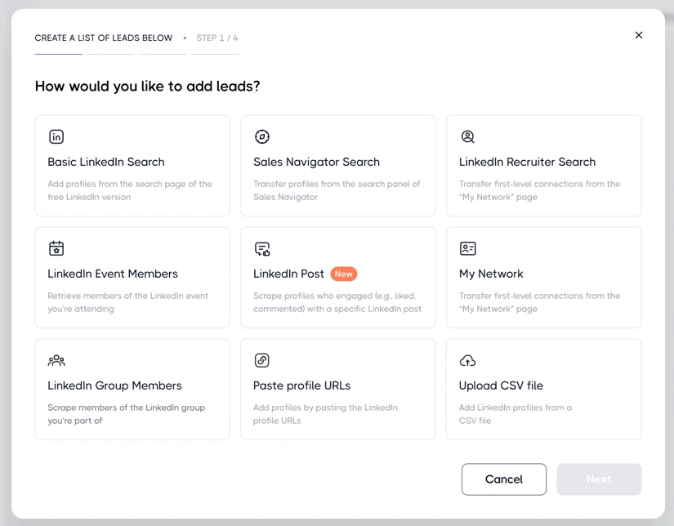
Task: Click the link icon for Paste profile URLs
Action: (261, 360)
